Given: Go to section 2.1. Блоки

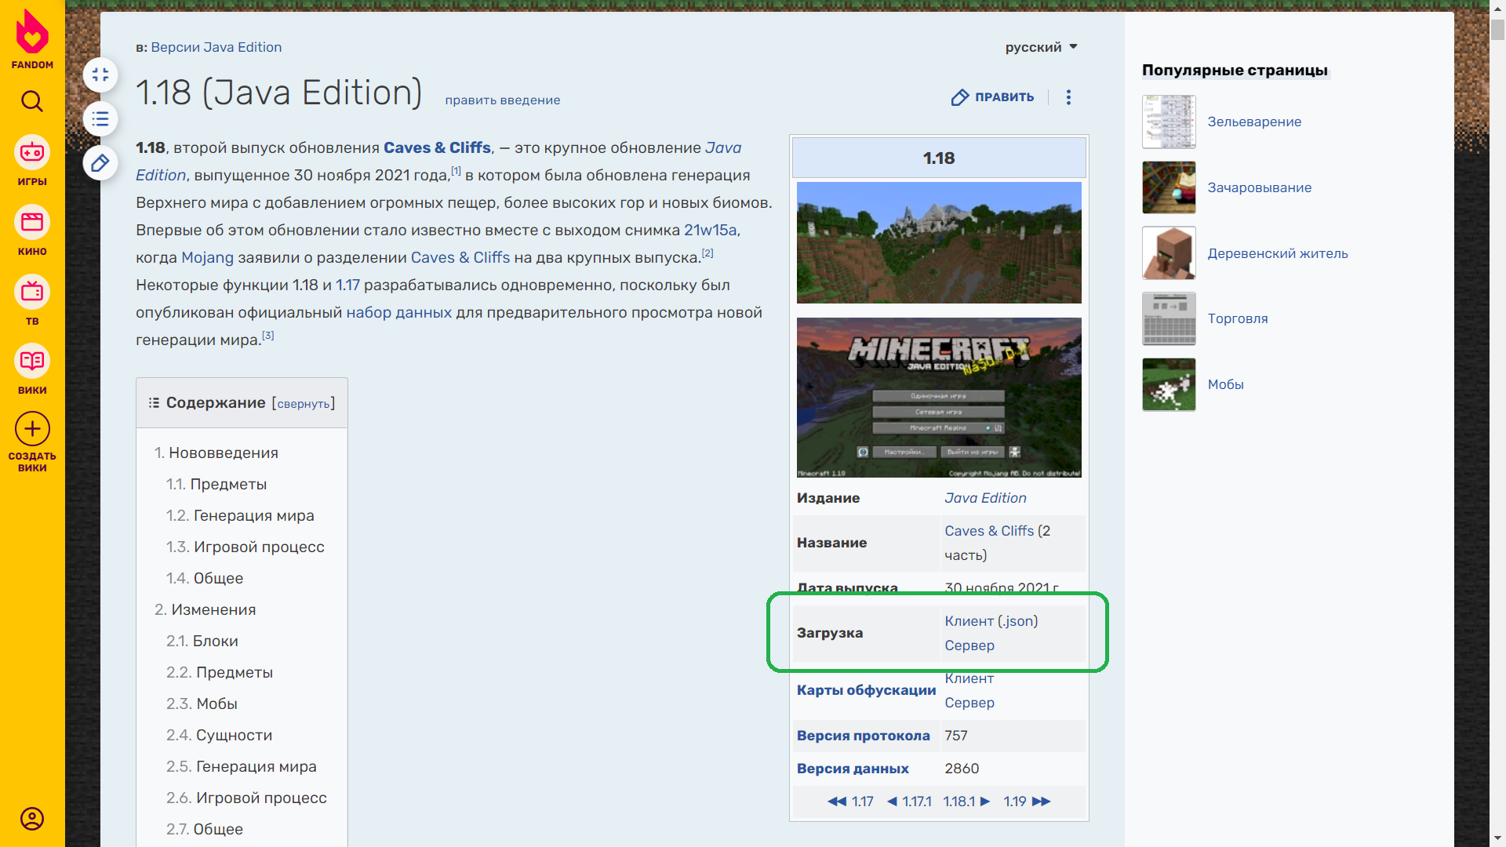Looking at the screenshot, I should [x=202, y=641].
